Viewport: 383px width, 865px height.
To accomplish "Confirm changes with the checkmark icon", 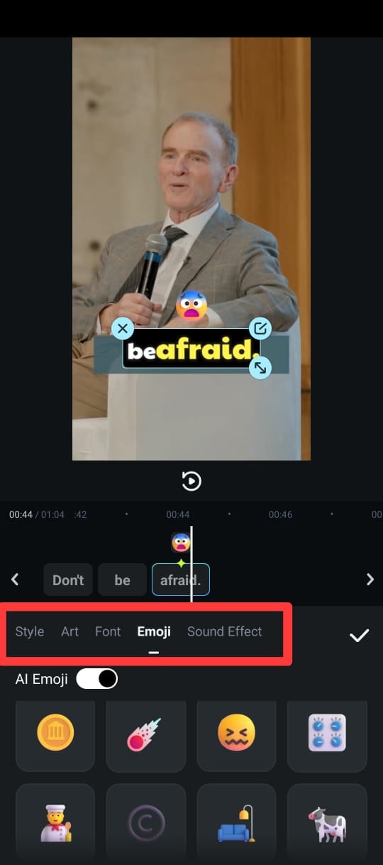I will pyautogui.click(x=360, y=635).
